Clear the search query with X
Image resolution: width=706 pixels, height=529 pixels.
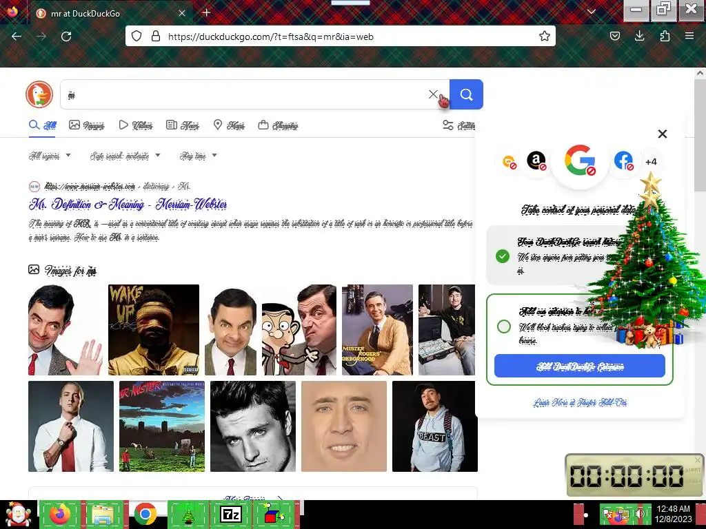433,94
